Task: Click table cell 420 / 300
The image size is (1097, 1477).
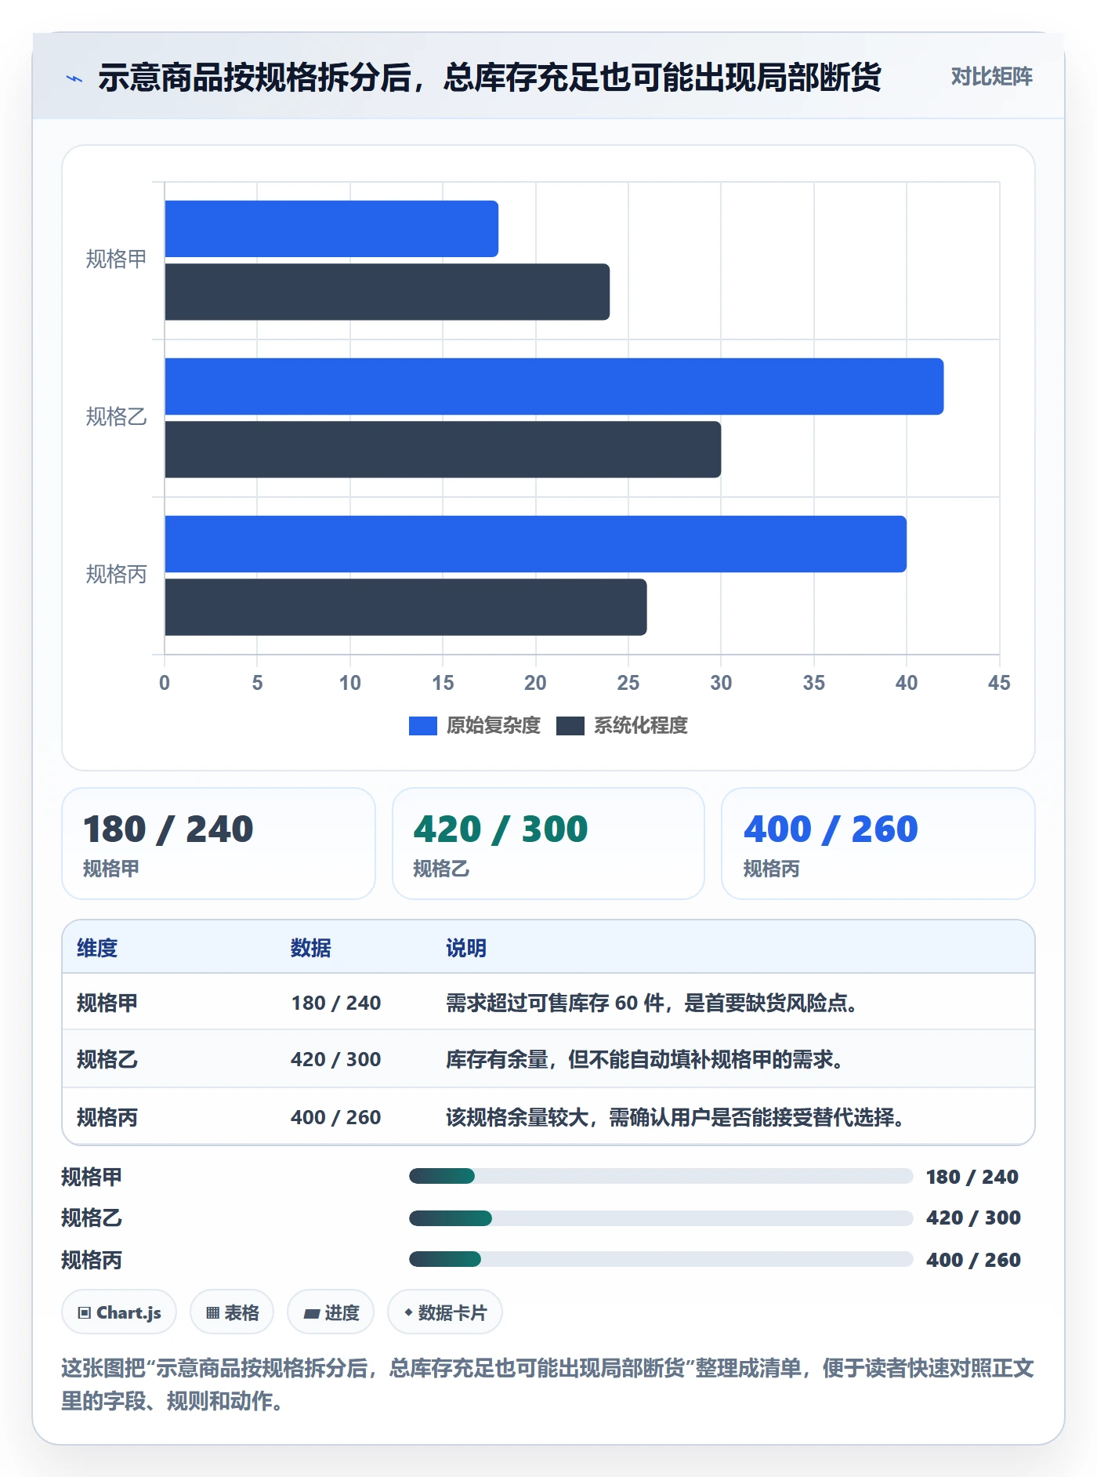Action: pos(336,1059)
